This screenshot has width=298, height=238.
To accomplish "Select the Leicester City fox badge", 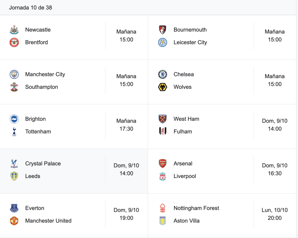I will (x=162, y=42).
